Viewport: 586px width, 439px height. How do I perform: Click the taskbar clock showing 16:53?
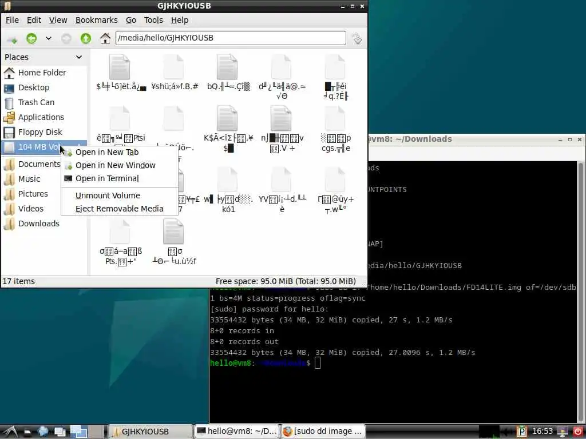(543, 432)
